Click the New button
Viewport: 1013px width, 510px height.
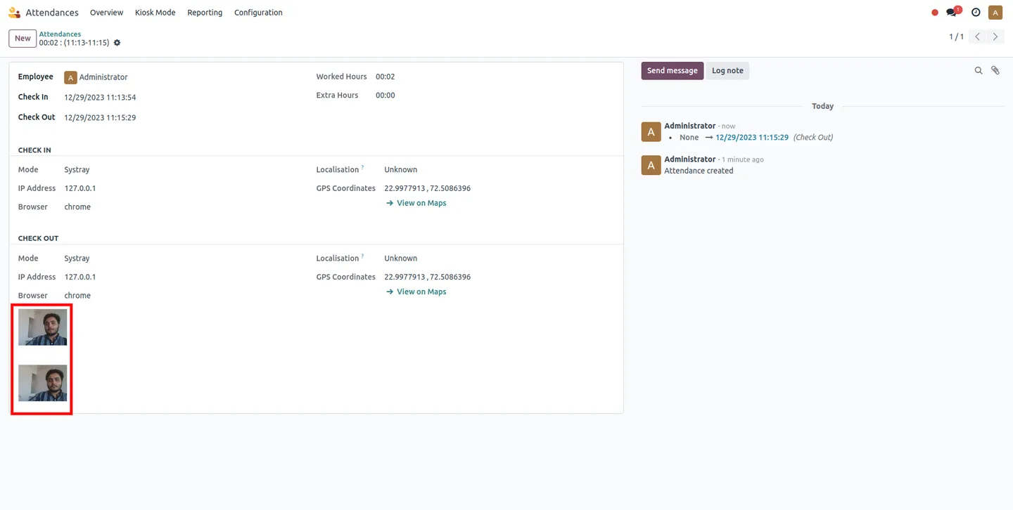[x=23, y=39]
